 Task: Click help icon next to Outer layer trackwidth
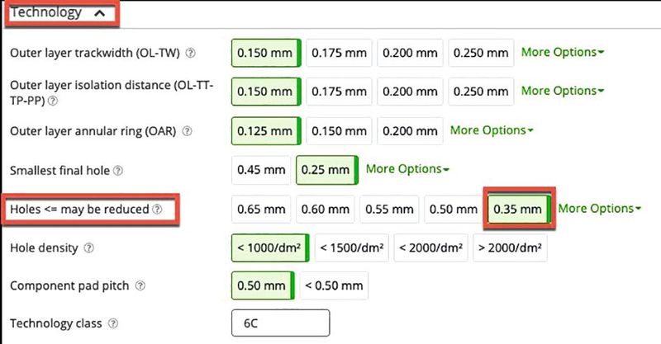click(x=191, y=53)
